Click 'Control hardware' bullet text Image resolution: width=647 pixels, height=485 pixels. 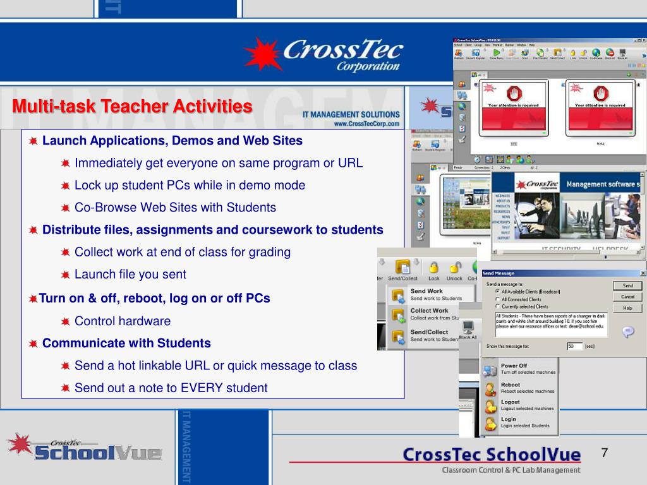tap(123, 321)
